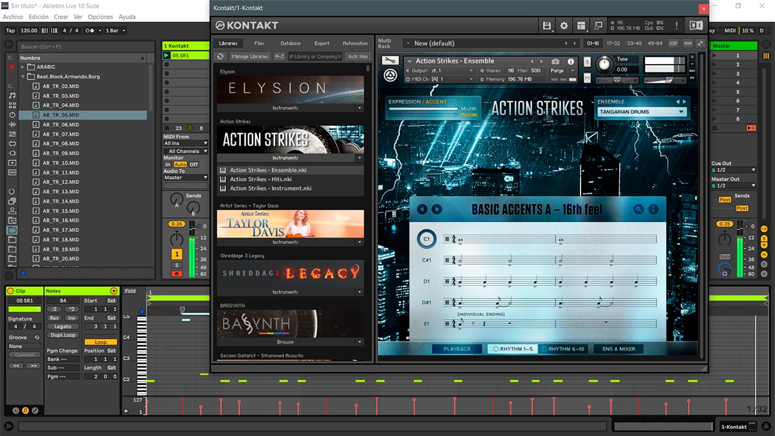775x436 pixels.
Task: Select Clips category icon in Ableton browser
Action: coord(12,163)
